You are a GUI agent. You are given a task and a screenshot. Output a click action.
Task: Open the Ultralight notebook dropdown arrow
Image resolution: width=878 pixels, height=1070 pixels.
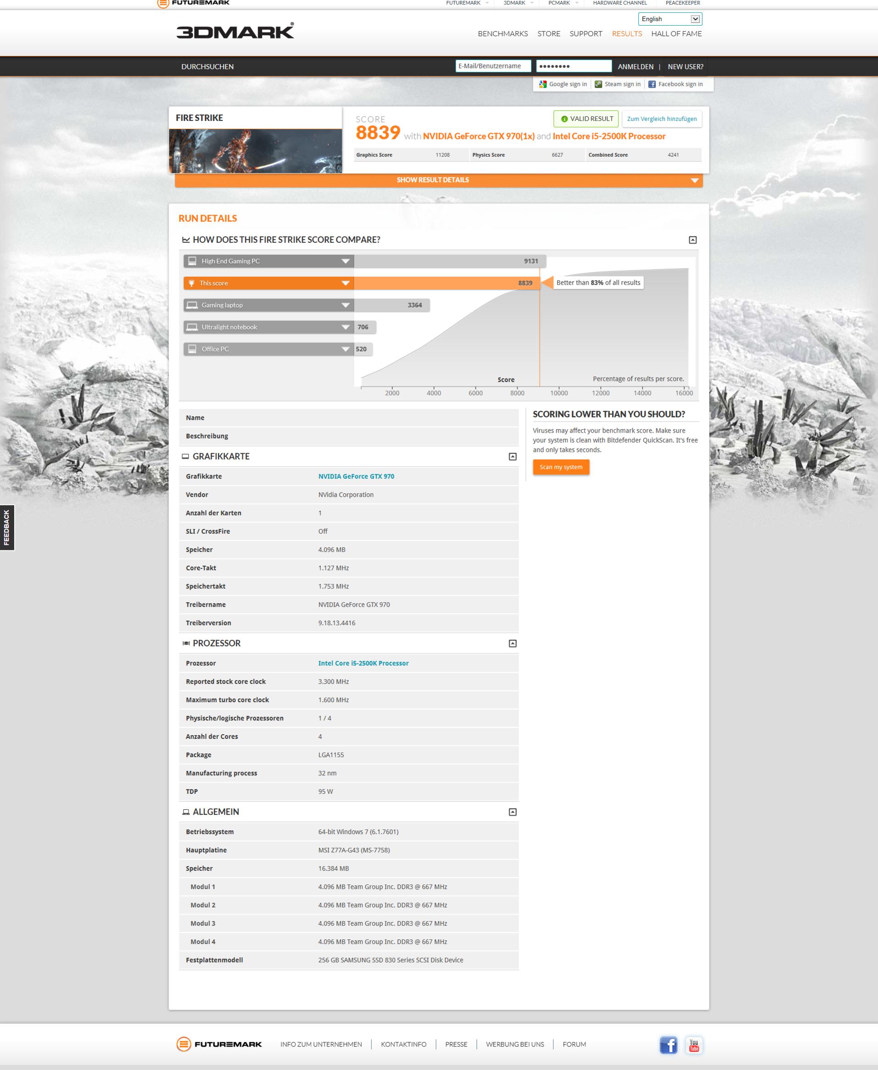click(x=345, y=327)
